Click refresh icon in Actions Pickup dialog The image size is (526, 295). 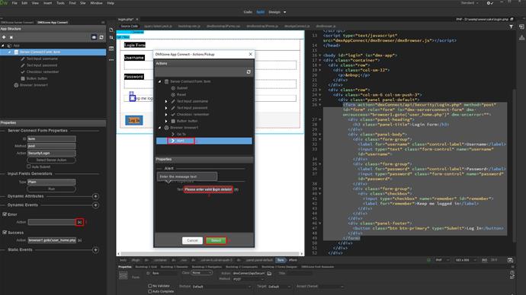pos(249,72)
